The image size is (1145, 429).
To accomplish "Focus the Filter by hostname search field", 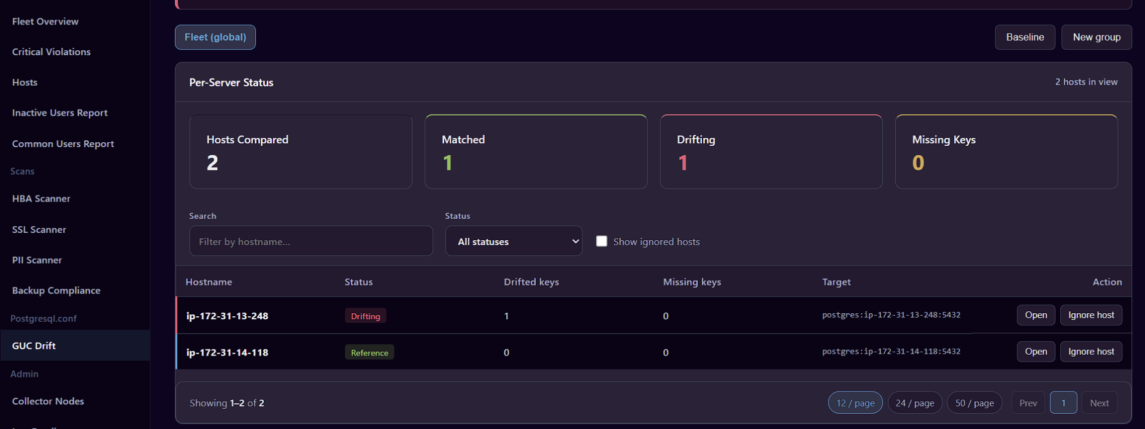I will pyautogui.click(x=311, y=241).
